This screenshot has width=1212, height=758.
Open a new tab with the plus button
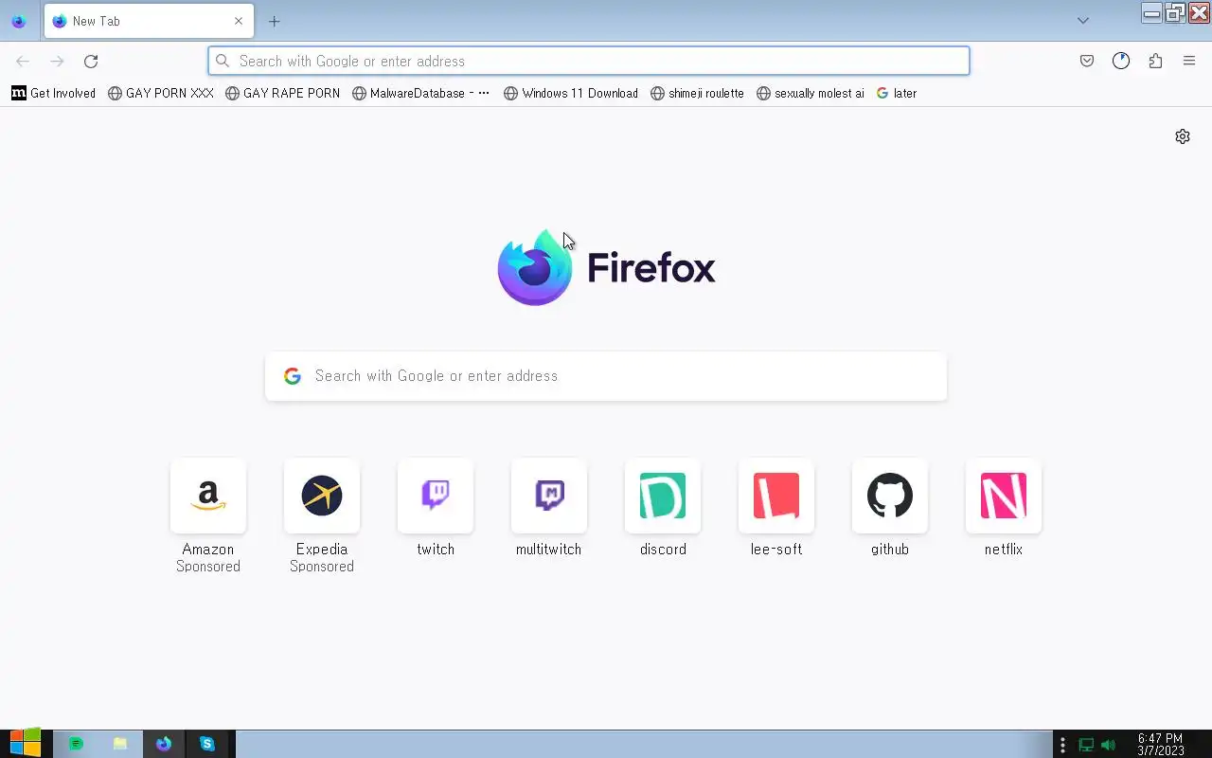tap(274, 21)
